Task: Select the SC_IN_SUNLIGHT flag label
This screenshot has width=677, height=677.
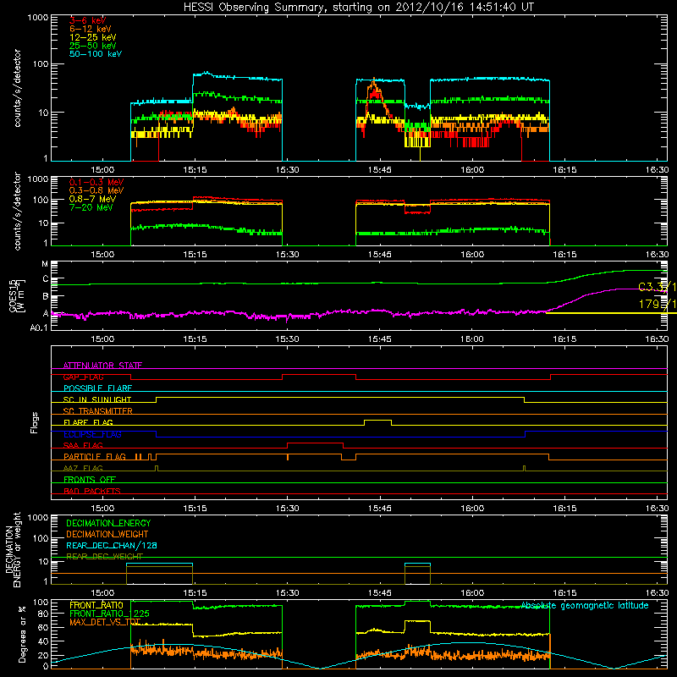Action: pyautogui.click(x=97, y=399)
